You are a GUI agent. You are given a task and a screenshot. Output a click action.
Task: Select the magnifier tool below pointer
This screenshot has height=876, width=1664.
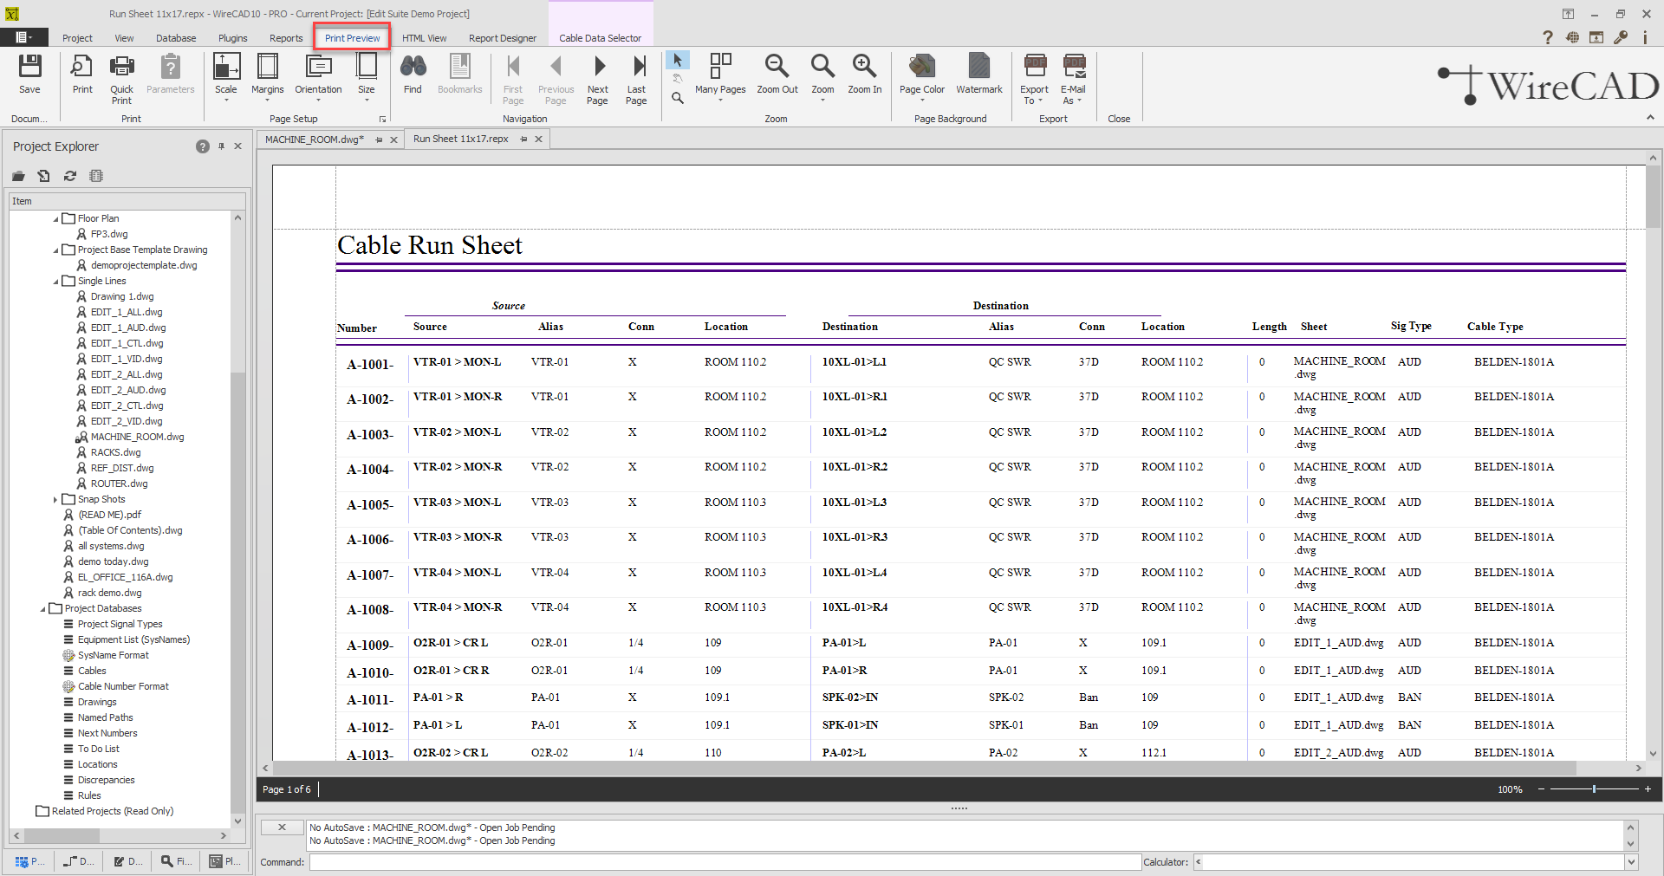click(678, 98)
